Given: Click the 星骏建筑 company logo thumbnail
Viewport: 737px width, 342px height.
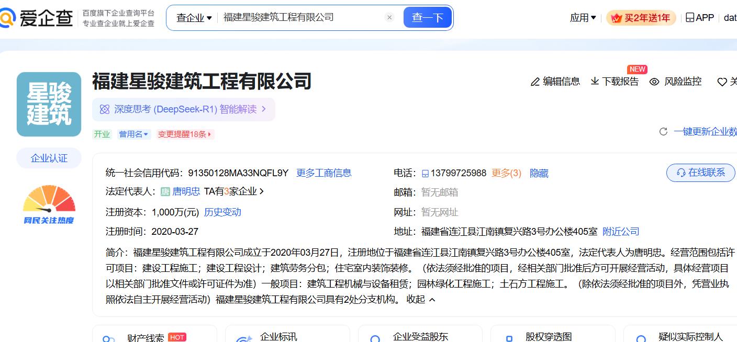Looking at the screenshot, I should click(49, 104).
